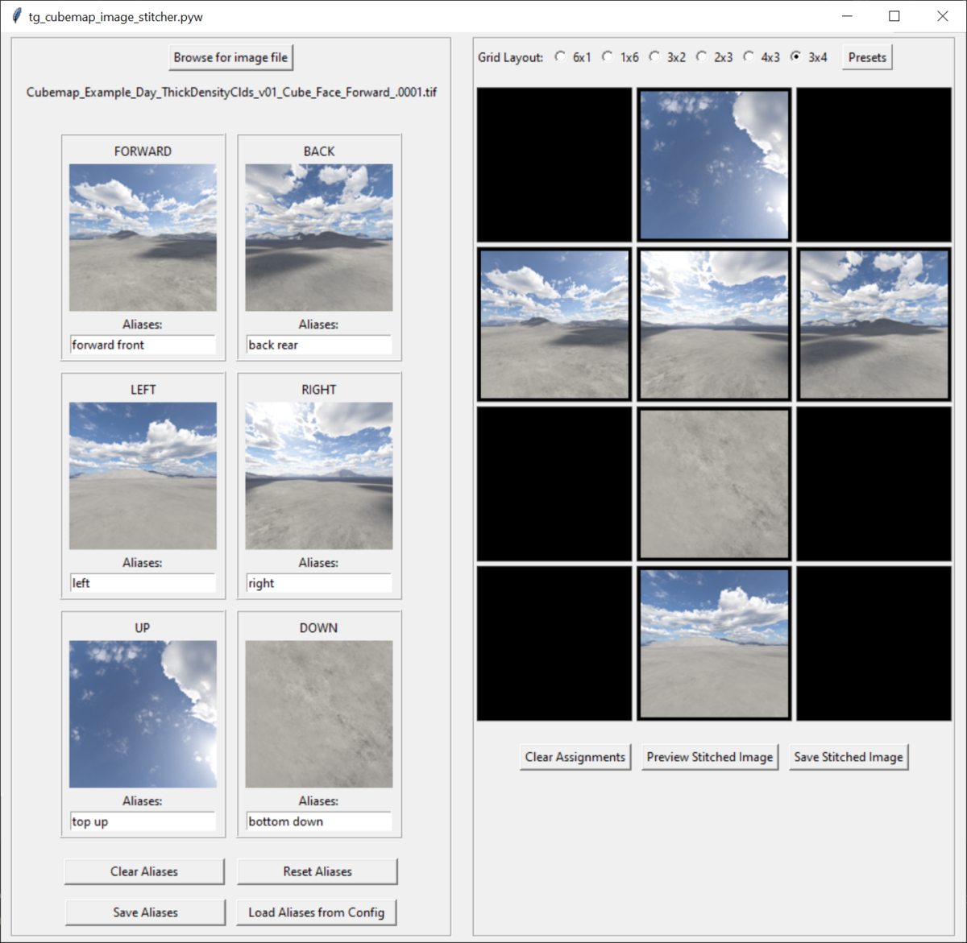
Task: Click third-row left empty black cell
Action: 554,484
